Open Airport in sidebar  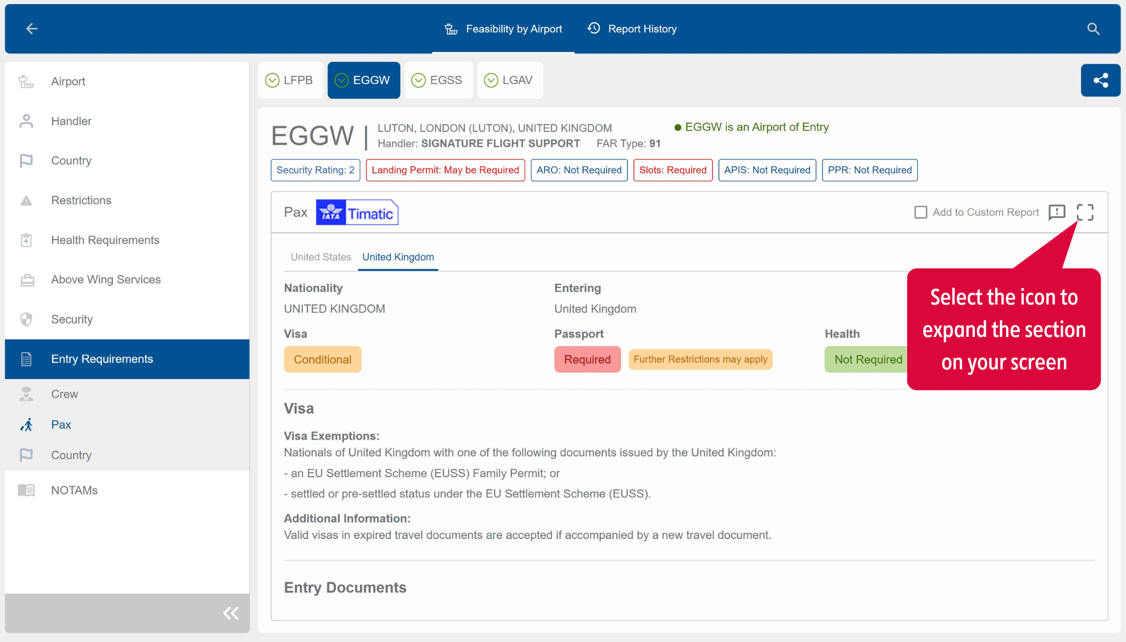click(x=127, y=81)
